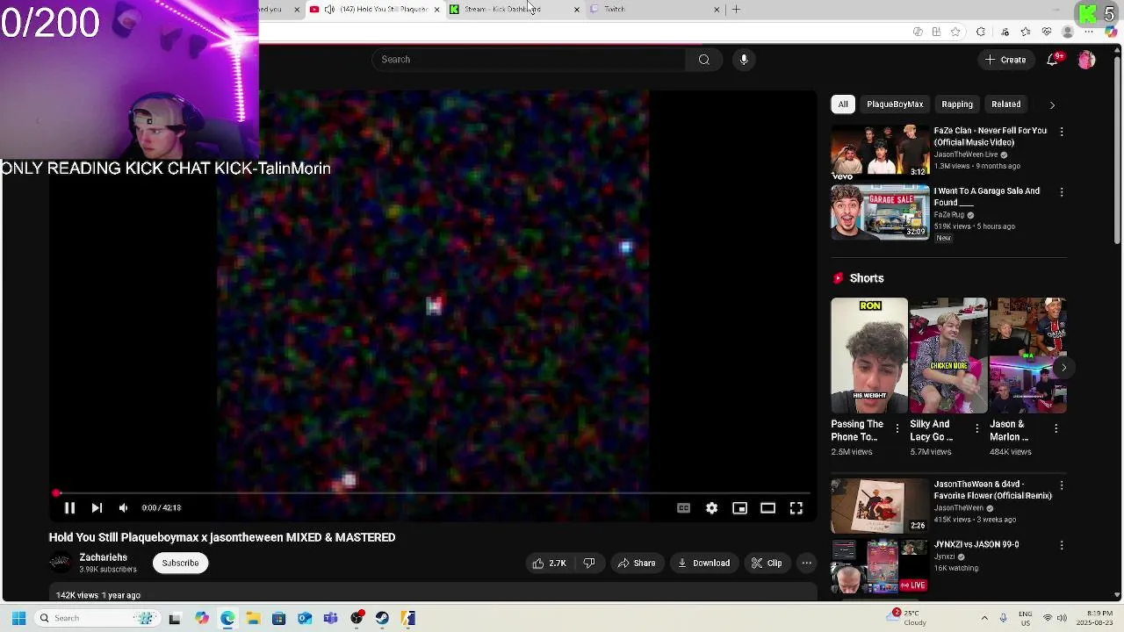This screenshot has width=1124, height=632.
Task: Show next Shorts with arrow
Action: pyautogui.click(x=1063, y=367)
